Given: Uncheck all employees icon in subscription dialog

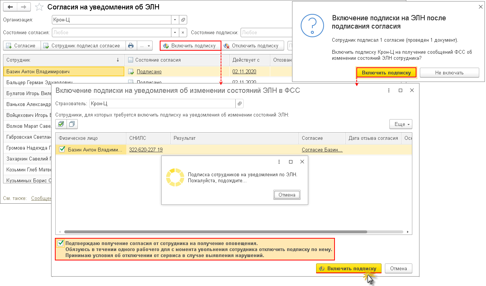Looking at the screenshot, I should pos(72,124).
